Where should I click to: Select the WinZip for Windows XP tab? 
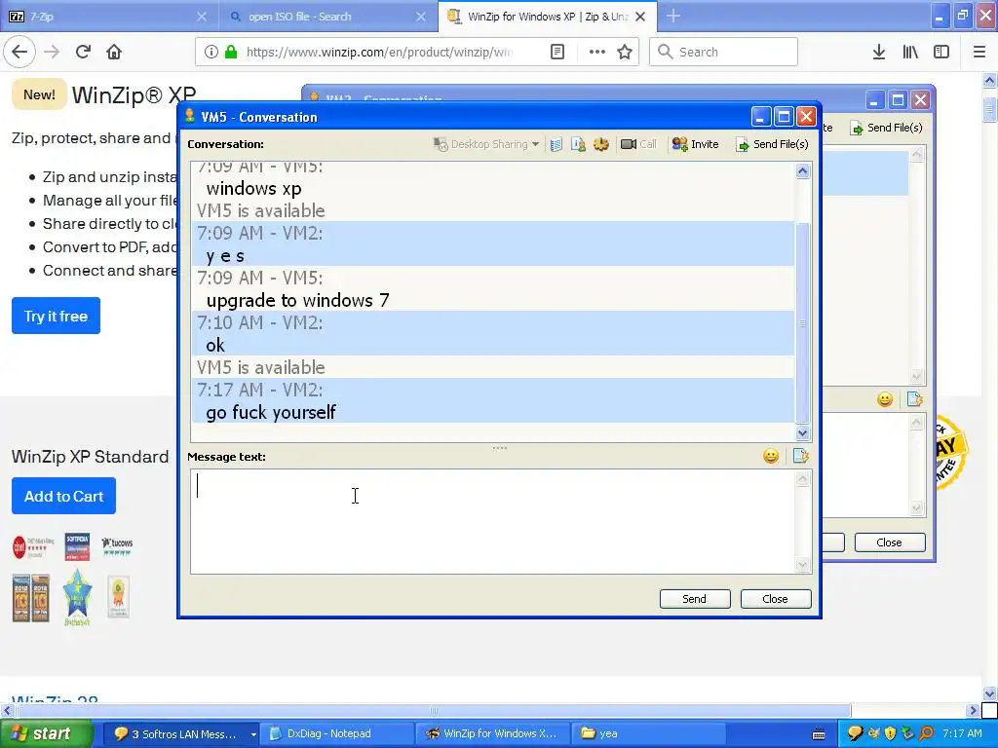point(548,17)
